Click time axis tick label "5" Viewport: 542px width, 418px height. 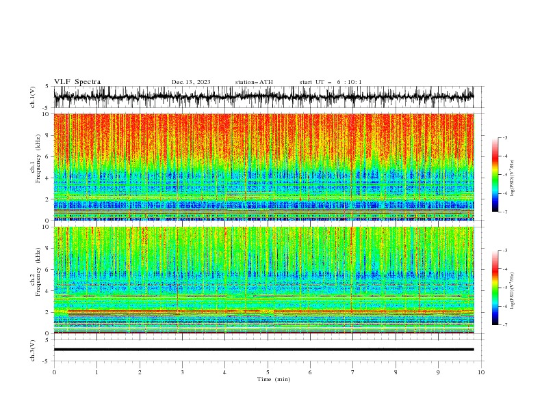point(268,372)
